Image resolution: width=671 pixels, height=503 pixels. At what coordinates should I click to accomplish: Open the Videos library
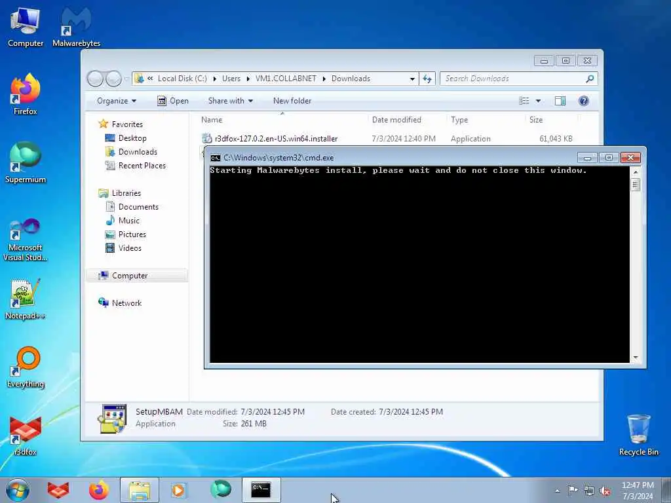coord(130,248)
